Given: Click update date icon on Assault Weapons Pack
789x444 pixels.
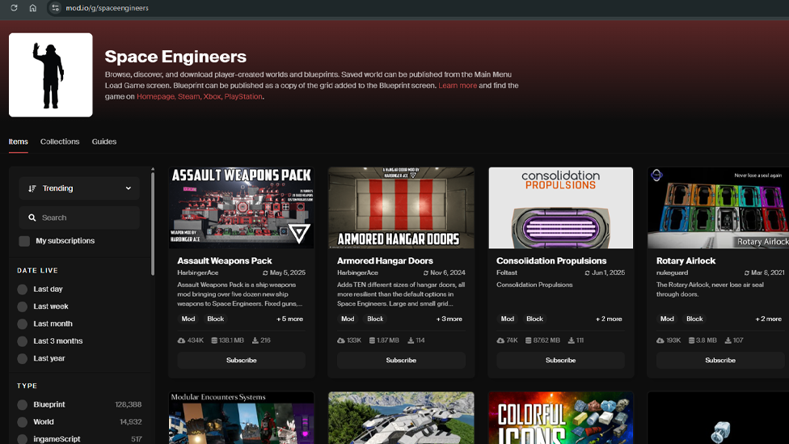Looking at the screenshot, I should [265, 273].
